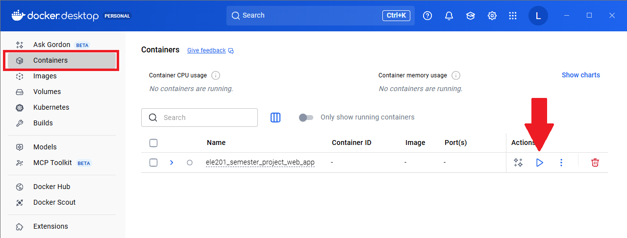Open Extensions in the sidebar
Screen dimensions: 627x238
pos(61,226)
